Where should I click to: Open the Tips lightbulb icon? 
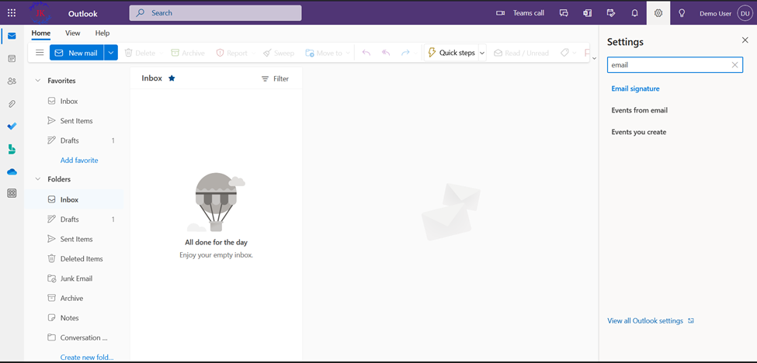[682, 13]
